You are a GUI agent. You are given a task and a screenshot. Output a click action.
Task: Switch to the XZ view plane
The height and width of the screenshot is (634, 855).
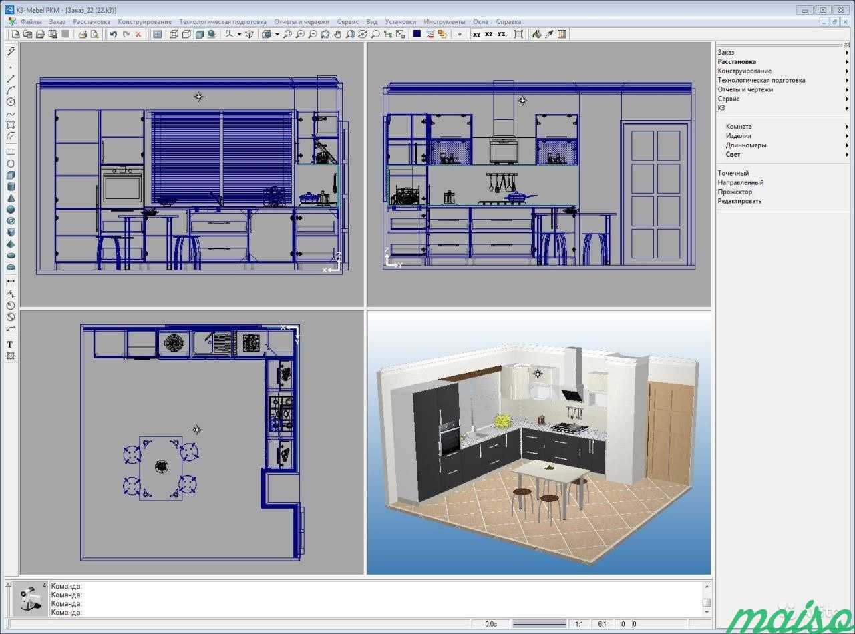pos(489,34)
